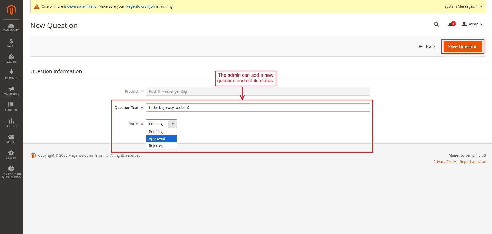Expand the admin account dropdown
492x234 pixels.
point(472,24)
